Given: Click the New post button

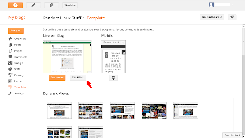Looking at the screenshot, I should [16, 31].
